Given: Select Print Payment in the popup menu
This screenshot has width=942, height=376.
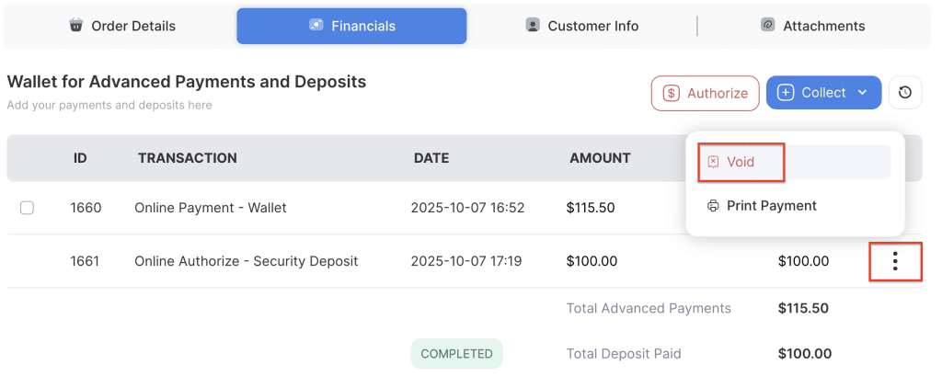Looking at the screenshot, I should pyautogui.click(x=771, y=206).
